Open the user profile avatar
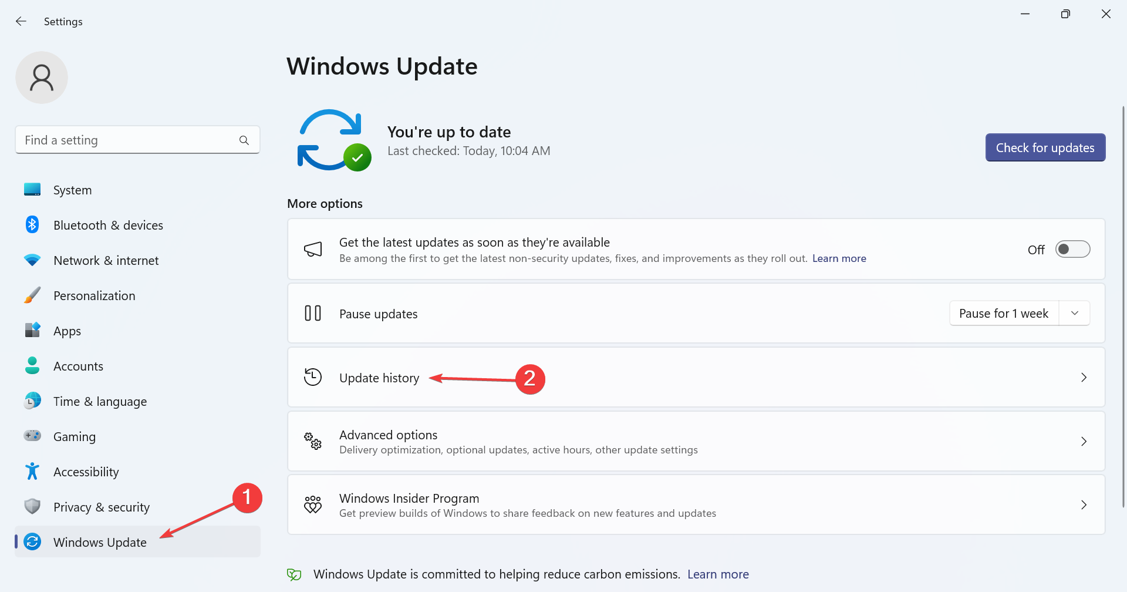 42,78
